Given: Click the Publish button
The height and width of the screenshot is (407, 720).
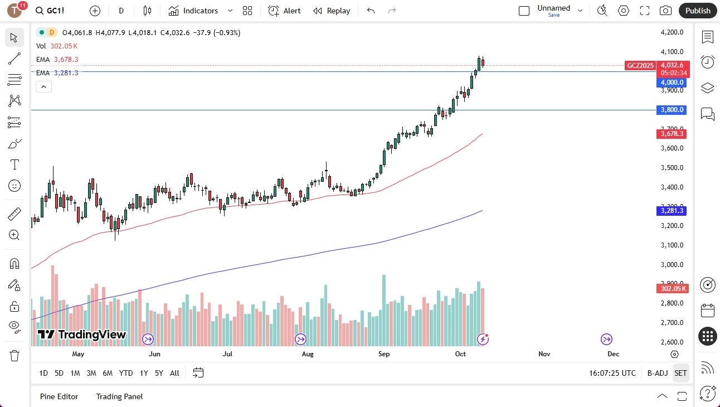Looking at the screenshot, I should 697,11.
